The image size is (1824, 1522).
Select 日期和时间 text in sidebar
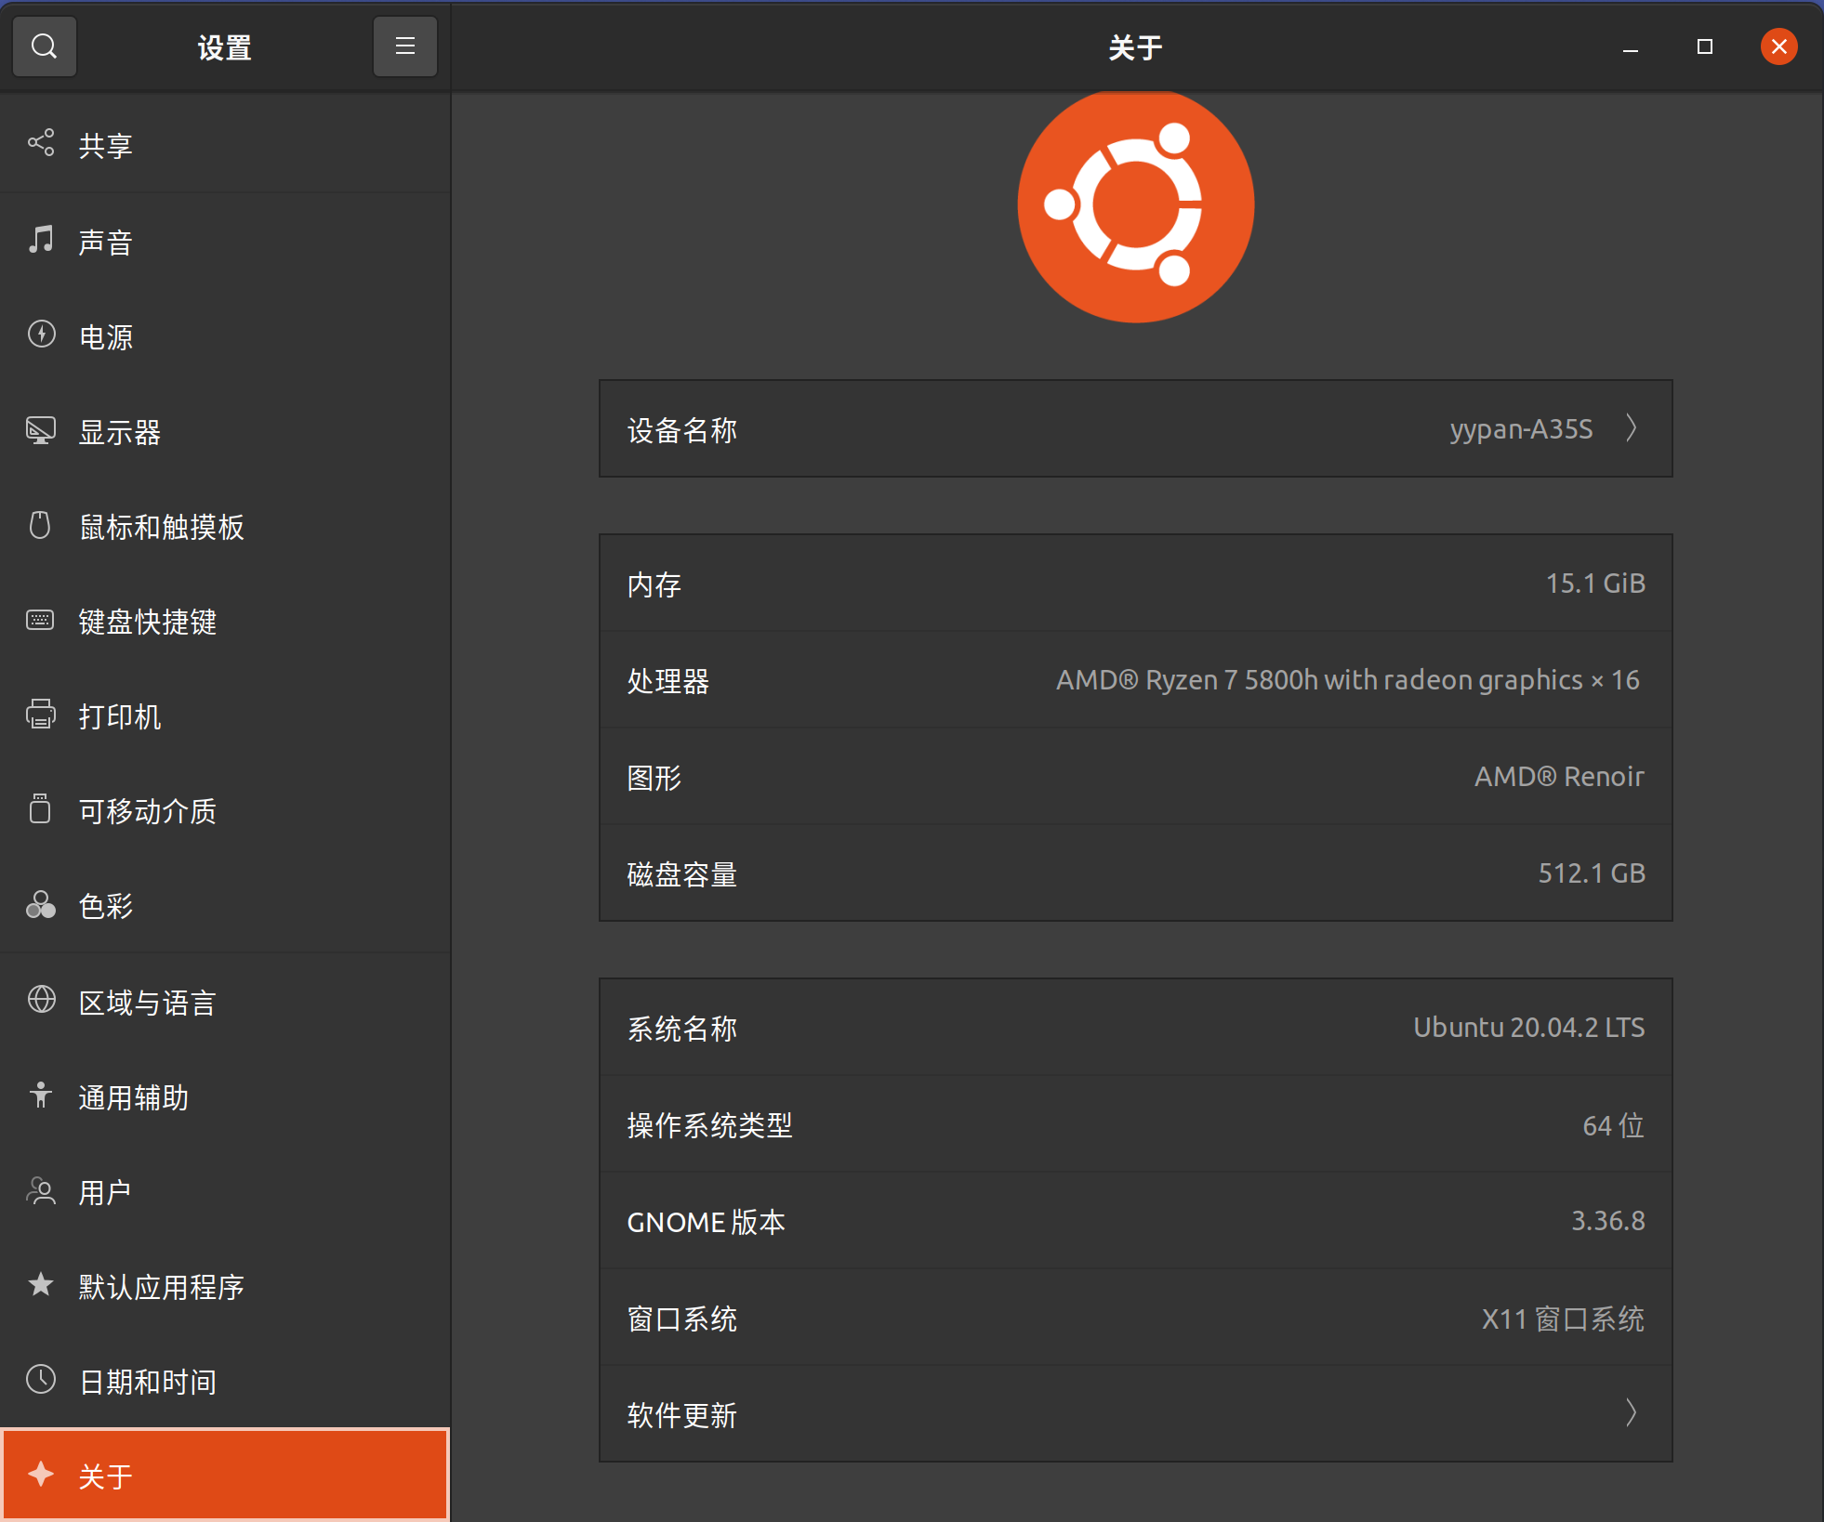(147, 1382)
